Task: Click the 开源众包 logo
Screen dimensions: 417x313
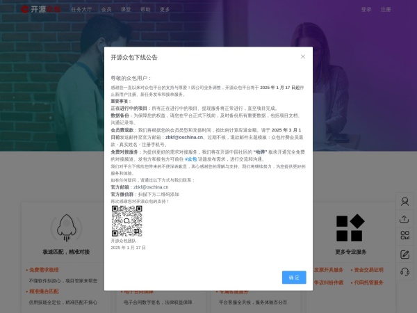Action: (41, 9)
